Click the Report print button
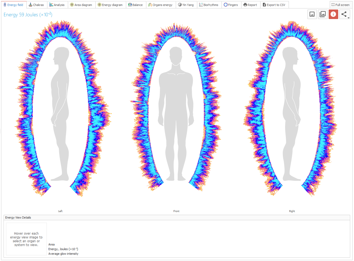This screenshot has height=261, width=354. (250, 5)
